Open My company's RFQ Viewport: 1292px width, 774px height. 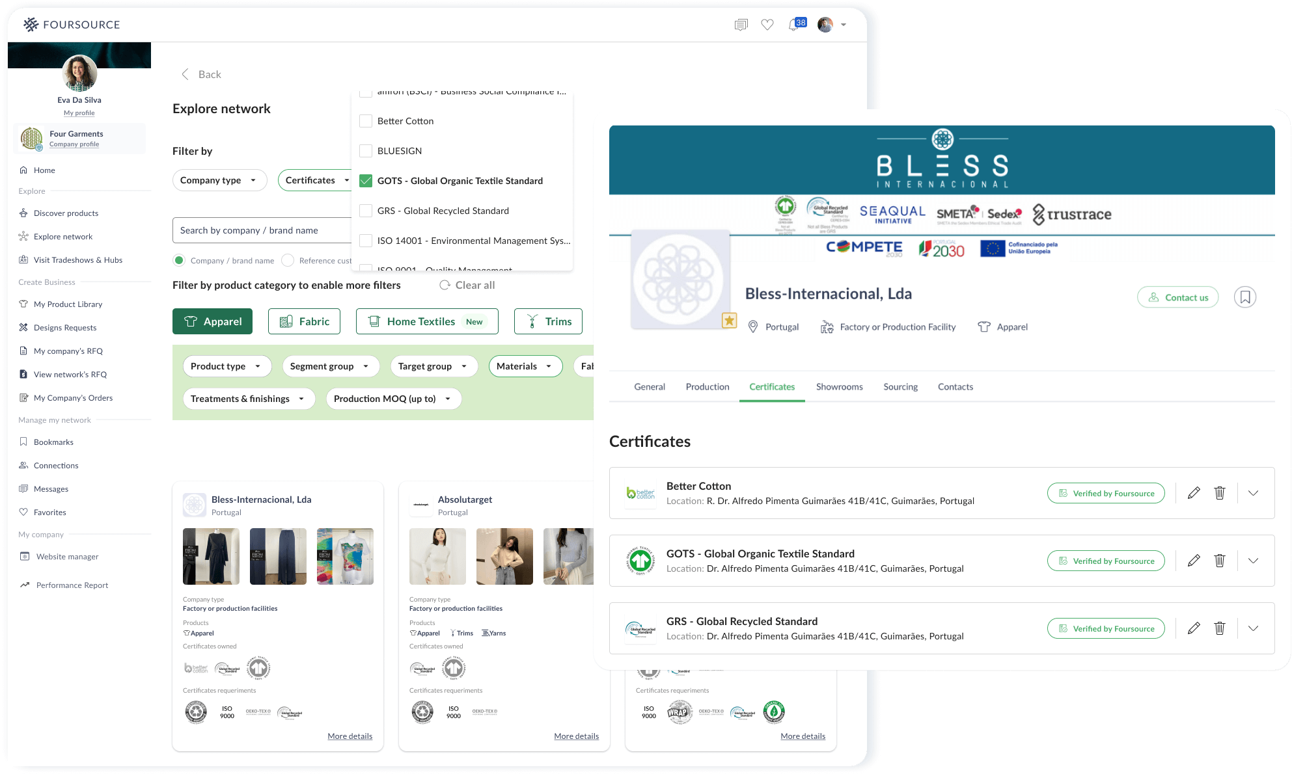tap(68, 351)
